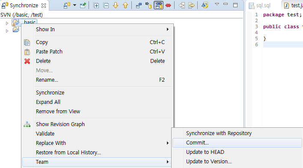This screenshot has width=303, height=168.
Task: Click Update to Version... in submenu
Action: tap(237, 162)
